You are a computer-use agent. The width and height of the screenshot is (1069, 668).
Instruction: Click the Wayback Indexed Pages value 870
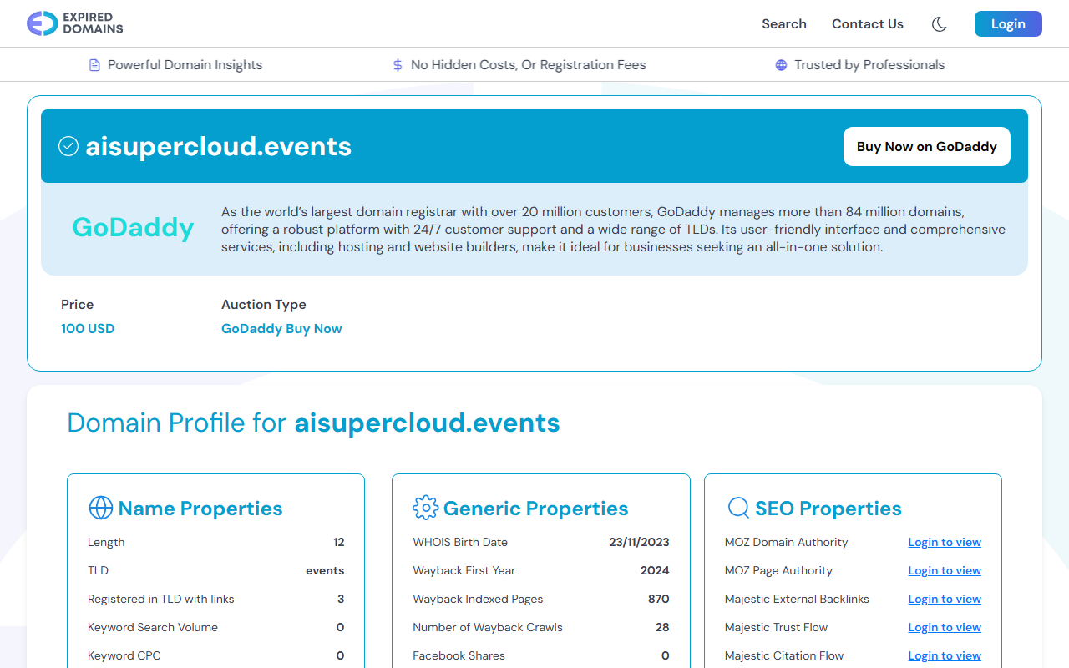pos(659,599)
